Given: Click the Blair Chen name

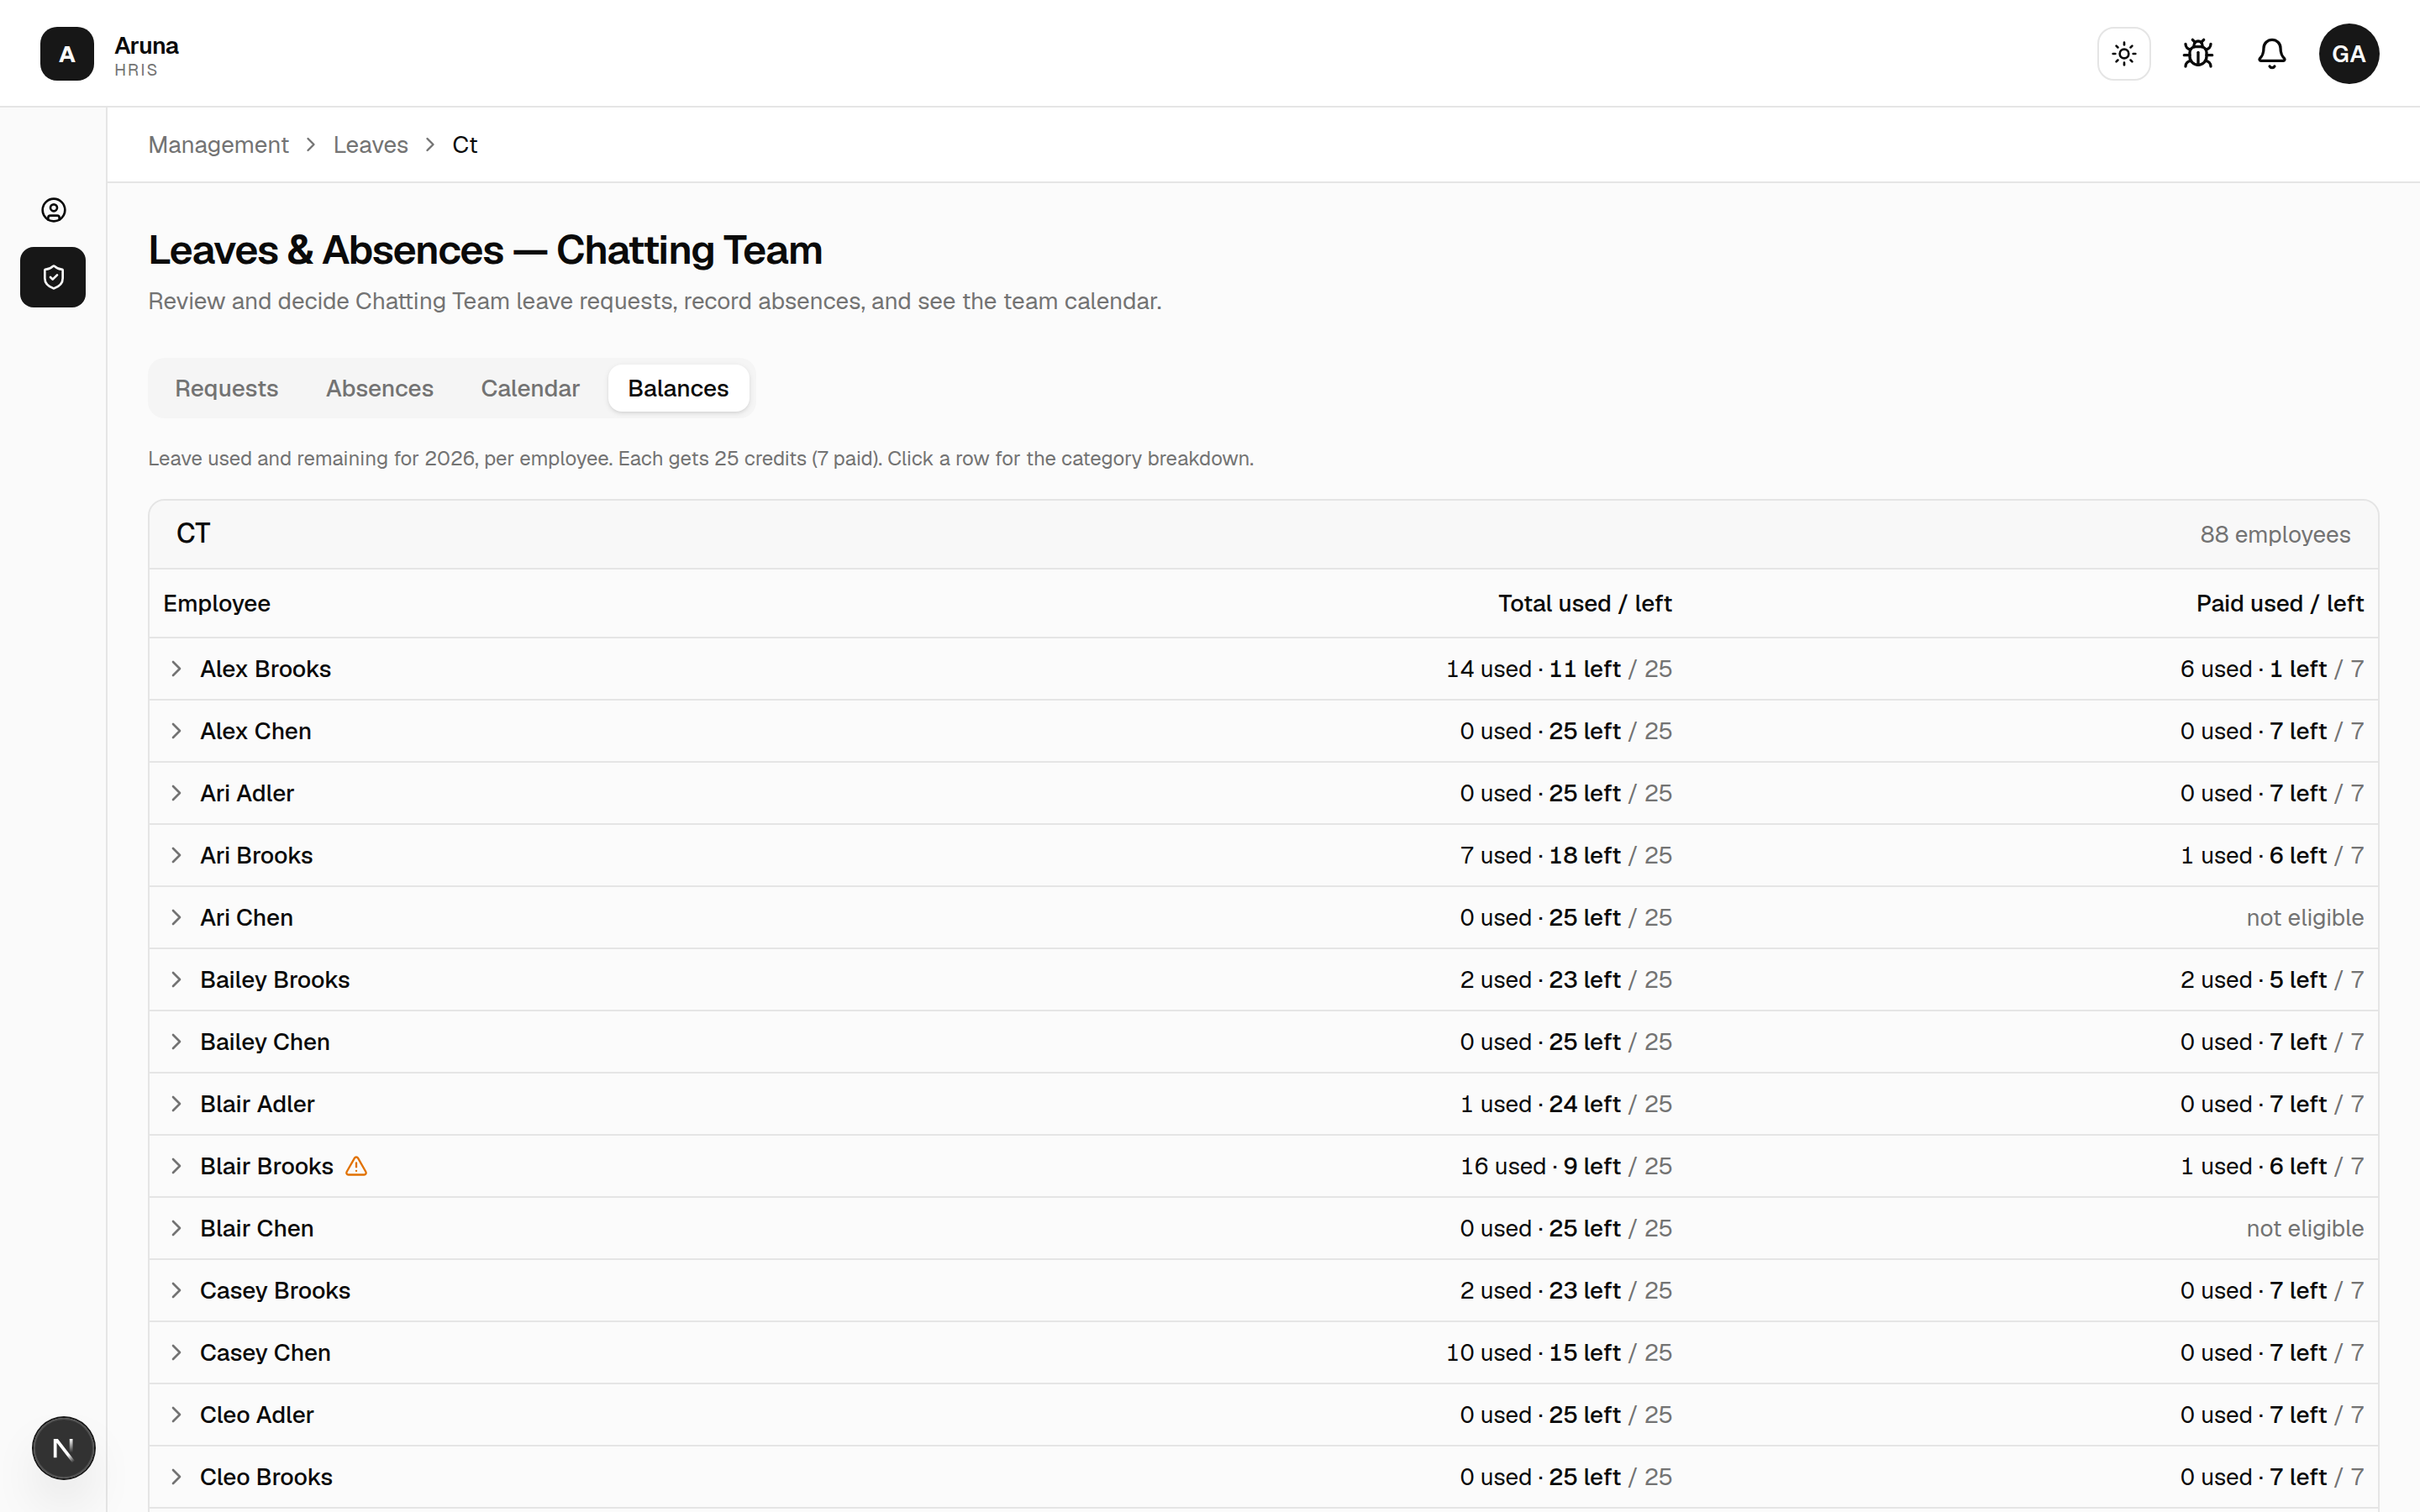Looking at the screenshot, I should tap(257, 1228).
